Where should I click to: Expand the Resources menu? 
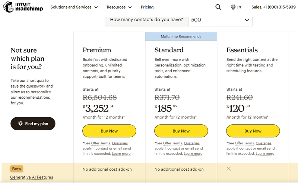119,7
